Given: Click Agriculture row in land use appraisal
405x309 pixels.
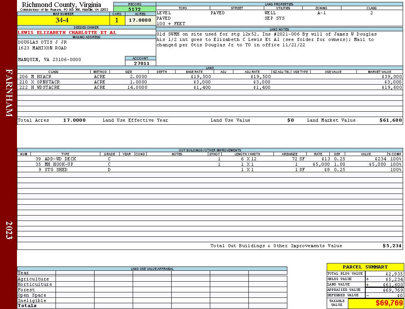Looking at the screenshot, I should click(x=152, y=279).
